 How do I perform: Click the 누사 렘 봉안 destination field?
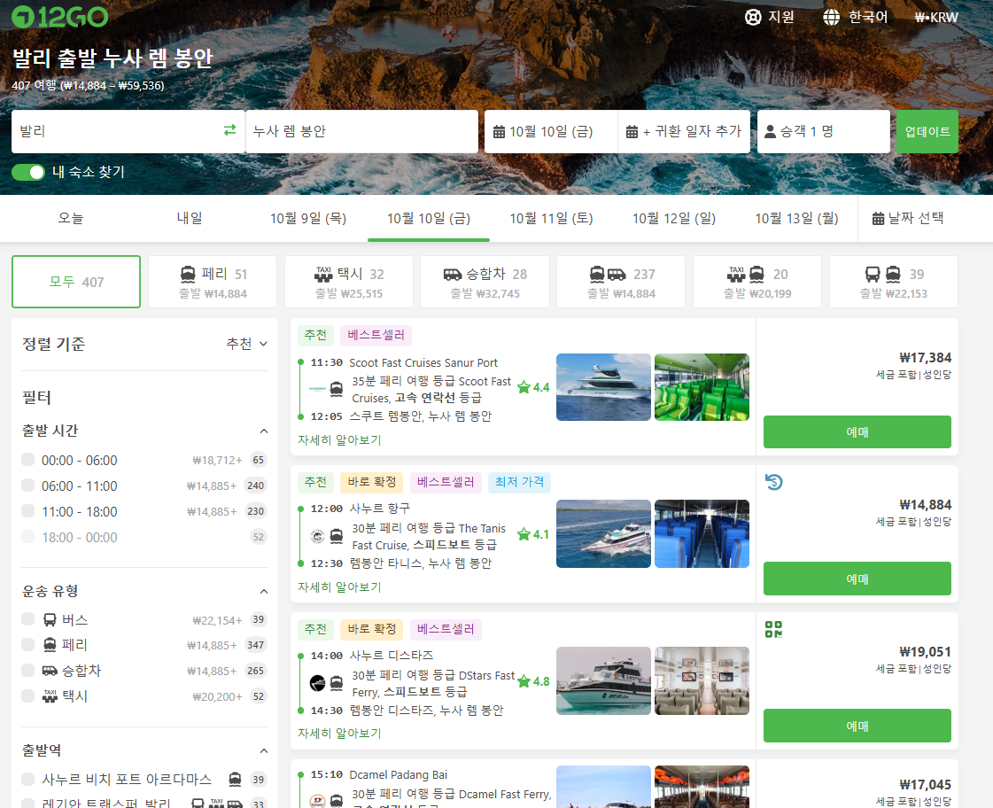pyautogui.click(x=361, y=132)
